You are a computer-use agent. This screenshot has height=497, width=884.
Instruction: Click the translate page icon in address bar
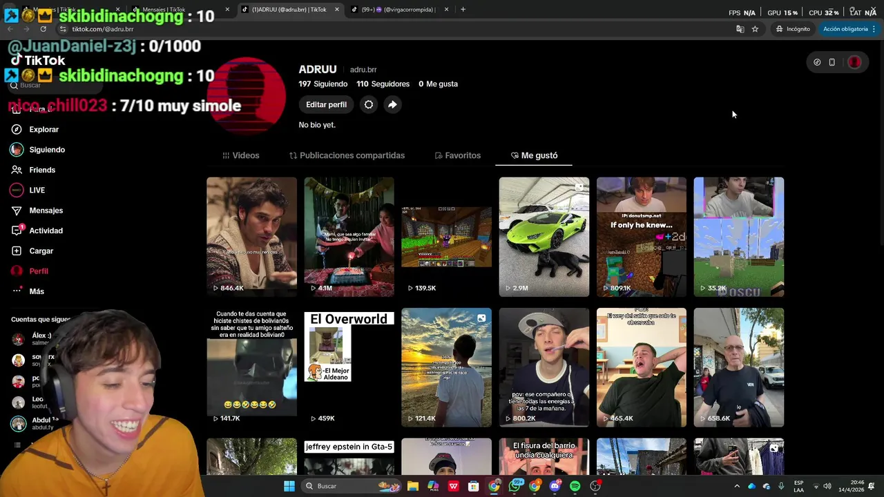click(740, 29)
